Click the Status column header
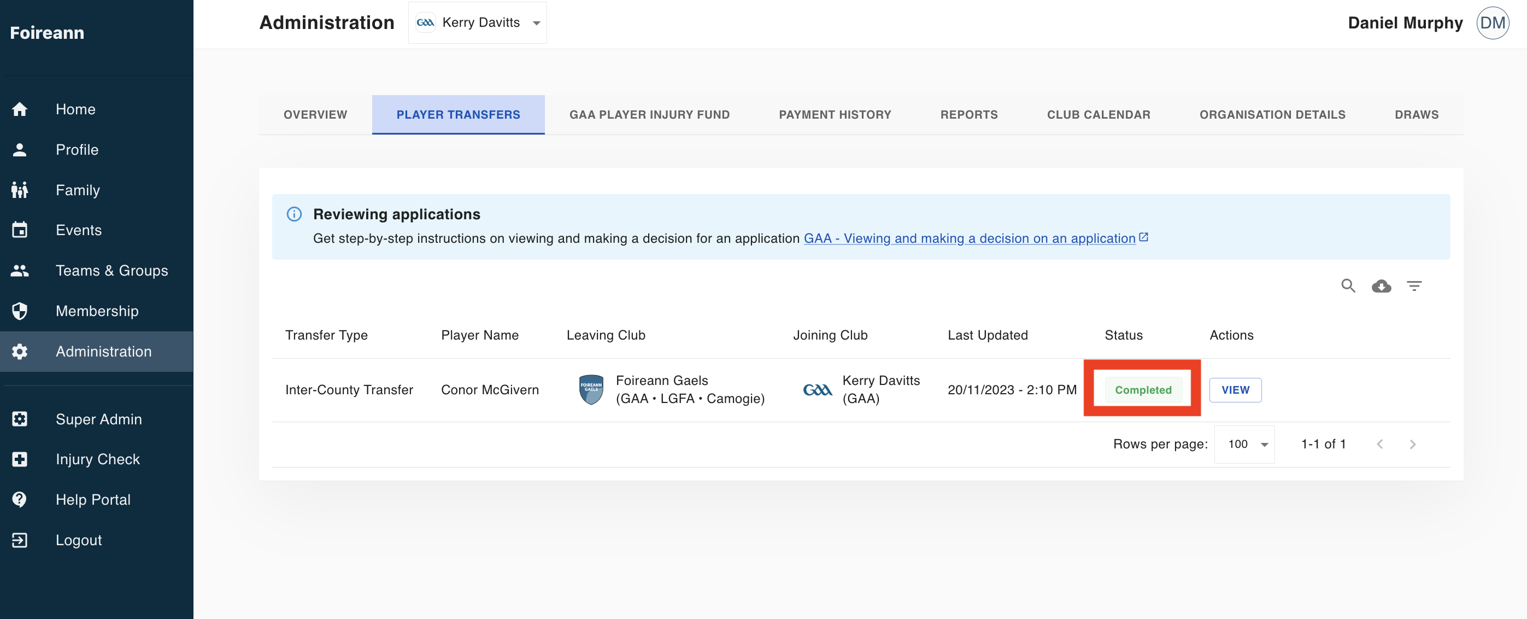Screen dimensions: 1527x619 tap(1123, 335)
